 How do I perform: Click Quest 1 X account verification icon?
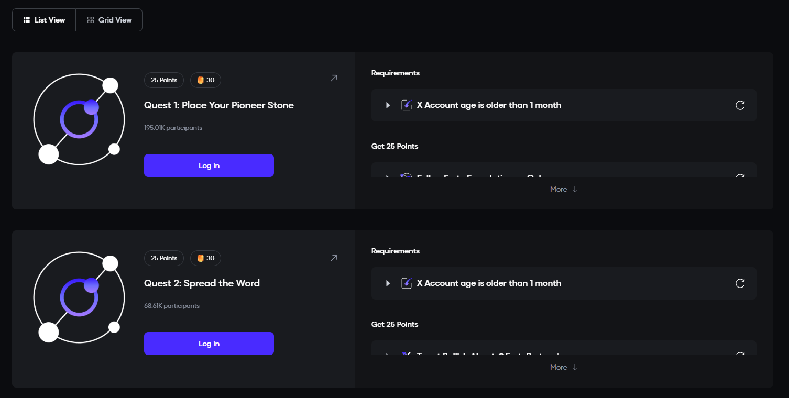click(x=407, y=105)
